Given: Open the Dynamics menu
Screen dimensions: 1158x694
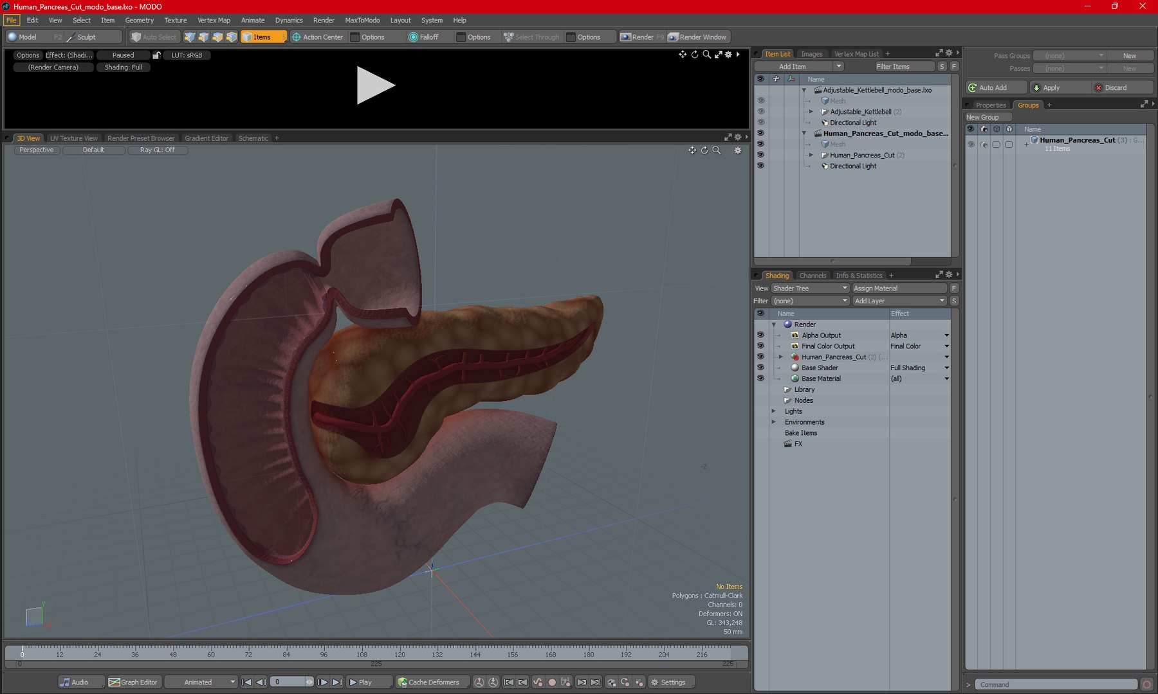Looking at the screenshot, I should pos(289,21).
